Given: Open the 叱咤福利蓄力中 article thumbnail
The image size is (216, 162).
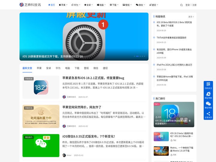Looking at the screenshot, I should coord(41,116).
